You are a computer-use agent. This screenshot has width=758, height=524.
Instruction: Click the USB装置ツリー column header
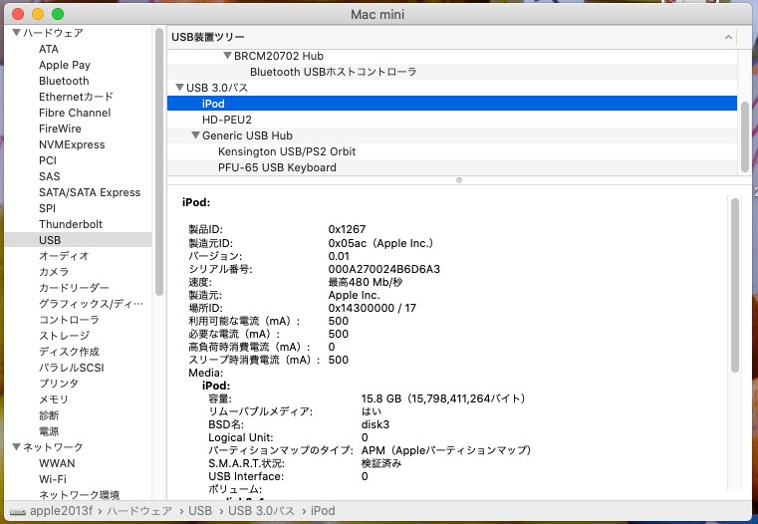coord(452,37)
